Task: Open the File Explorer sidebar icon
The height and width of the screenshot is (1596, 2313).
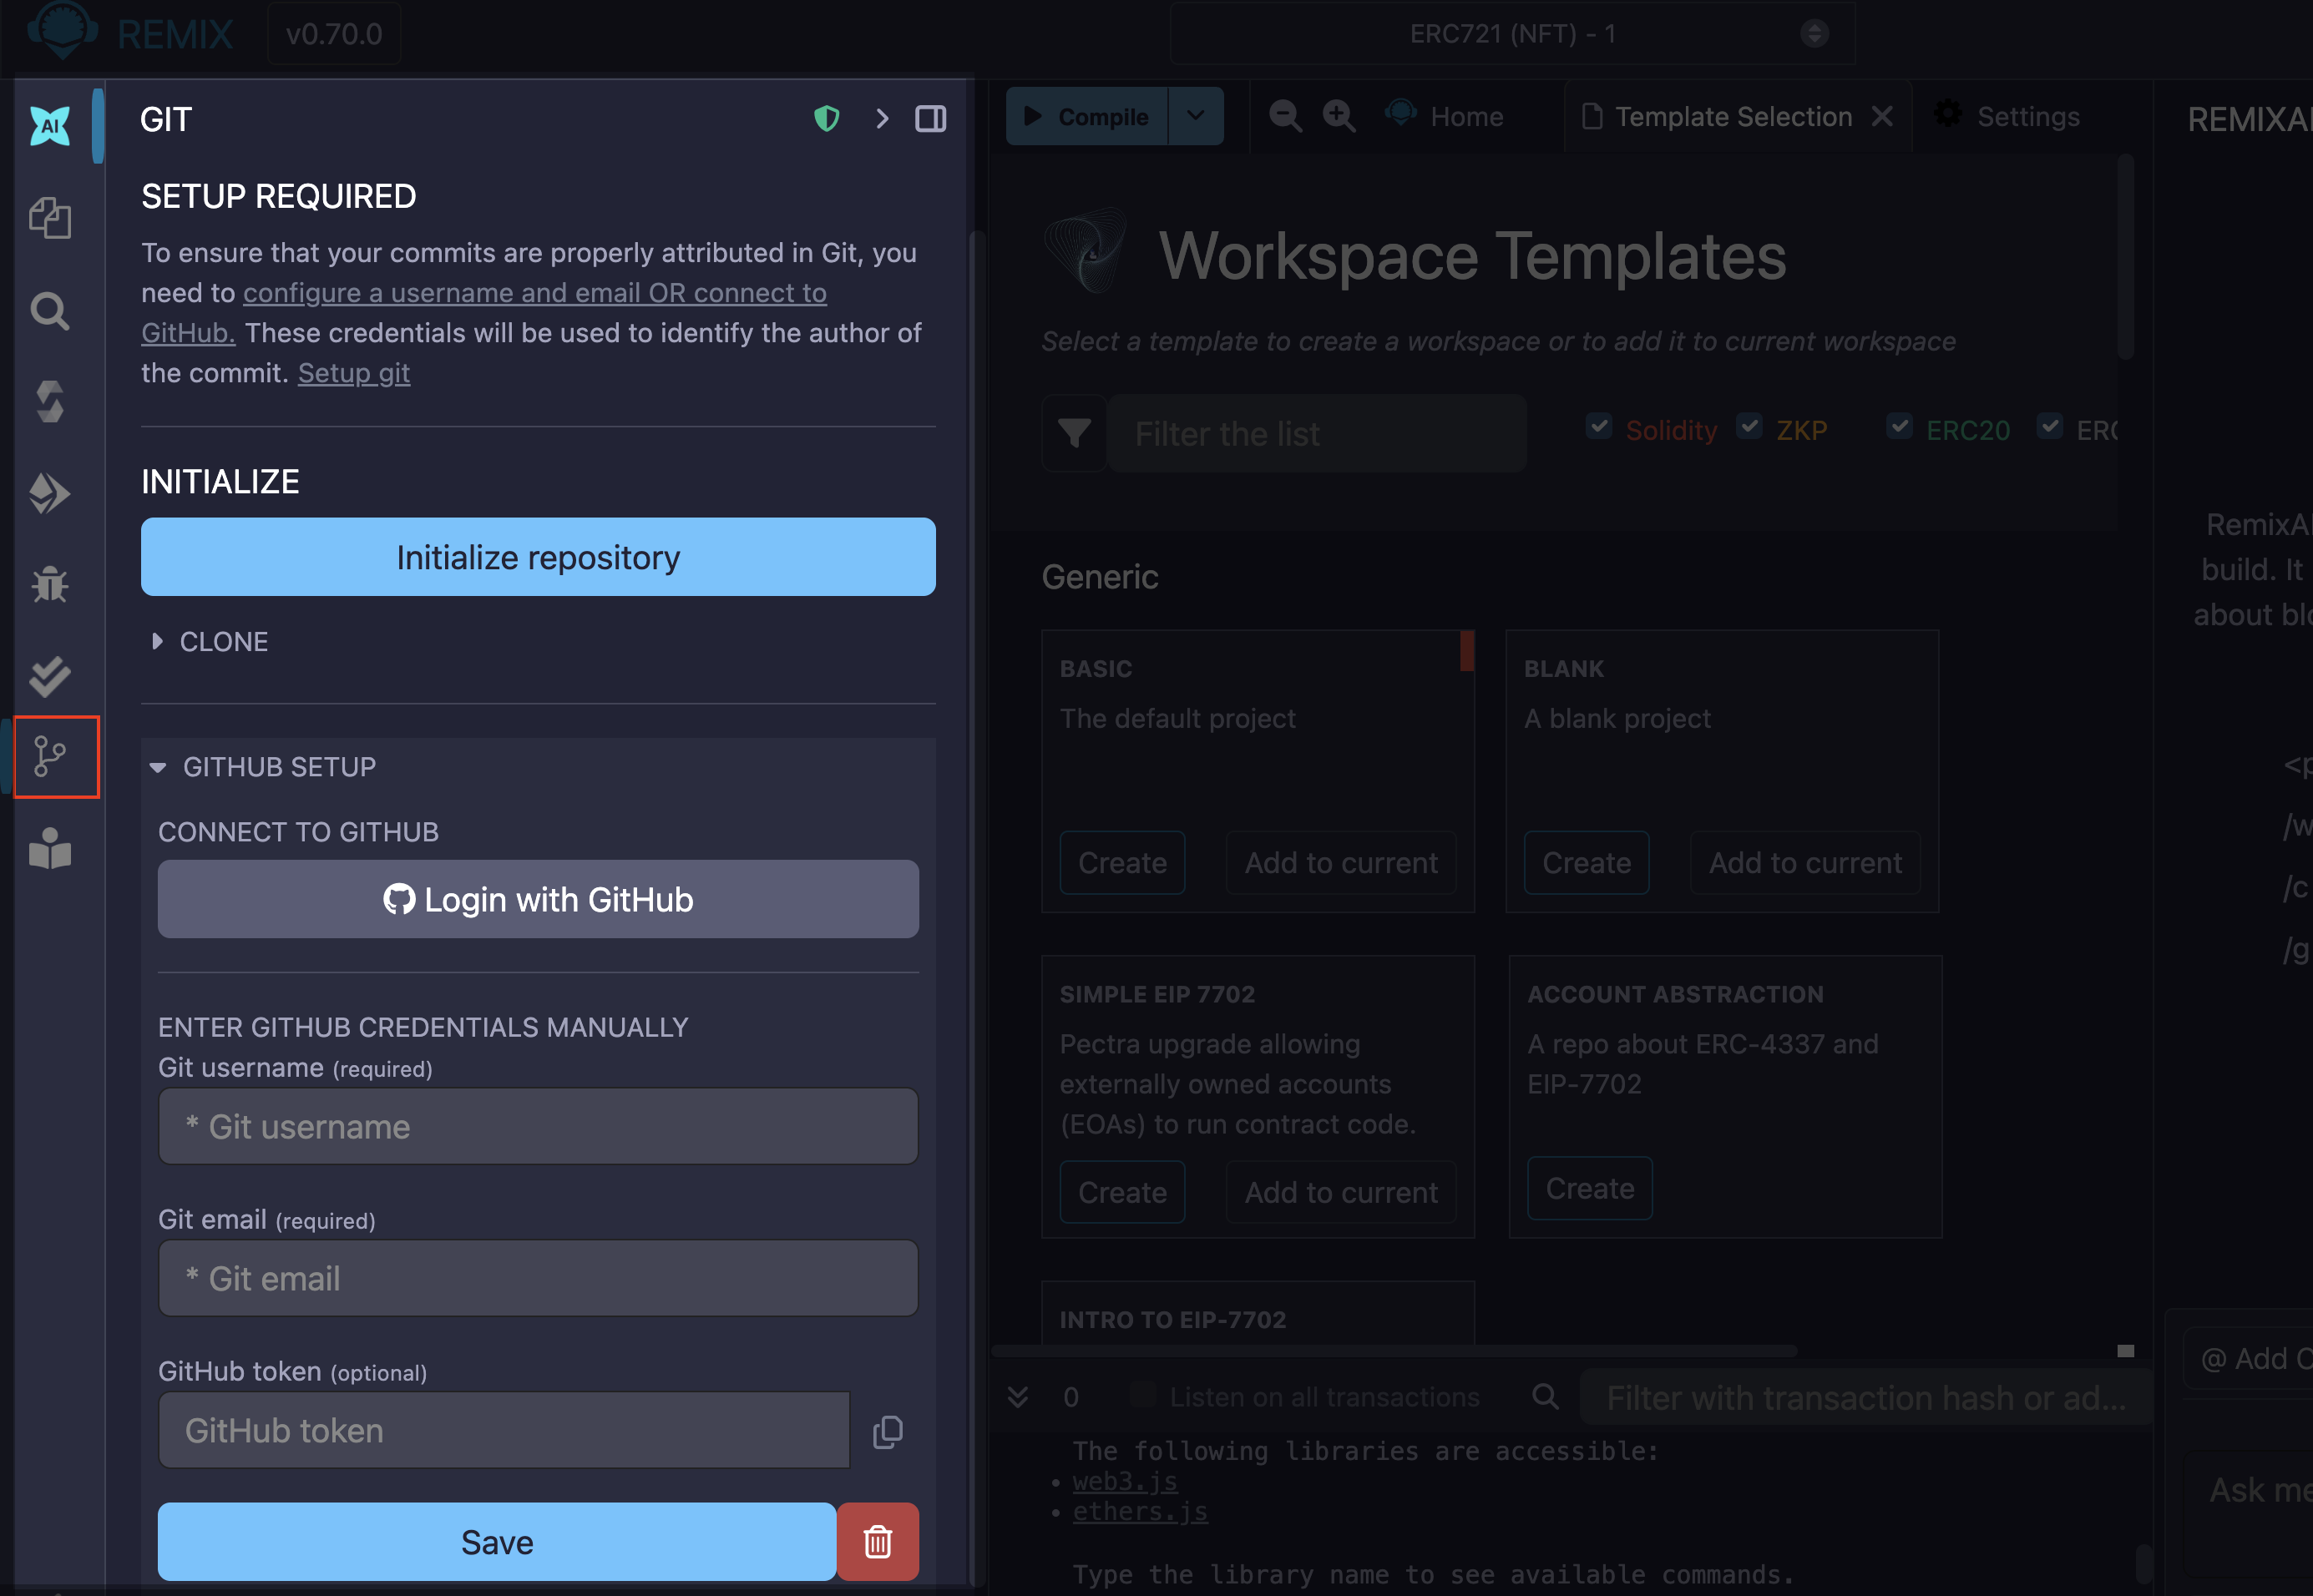Action: click(50, 218)
